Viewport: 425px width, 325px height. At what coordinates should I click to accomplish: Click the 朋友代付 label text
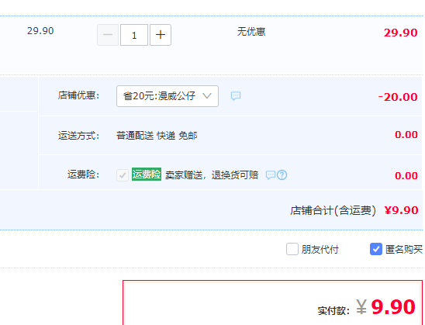(320, 250)
